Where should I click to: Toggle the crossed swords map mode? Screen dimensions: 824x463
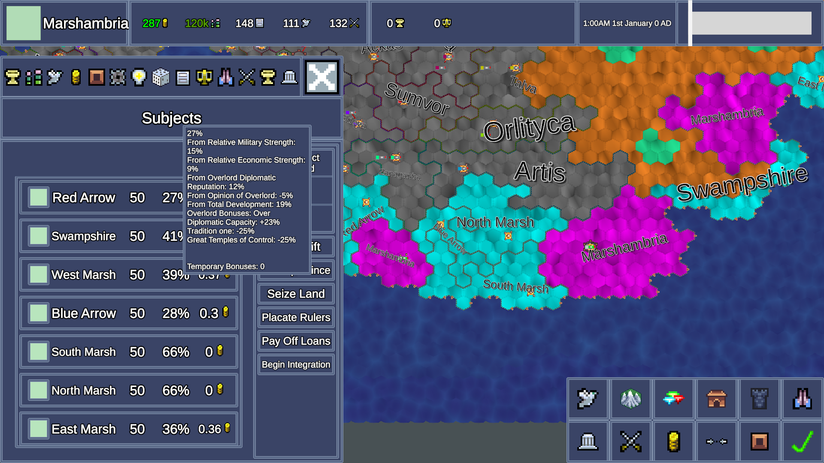630,442
